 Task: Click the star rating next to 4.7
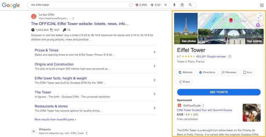tap(188, 57)
